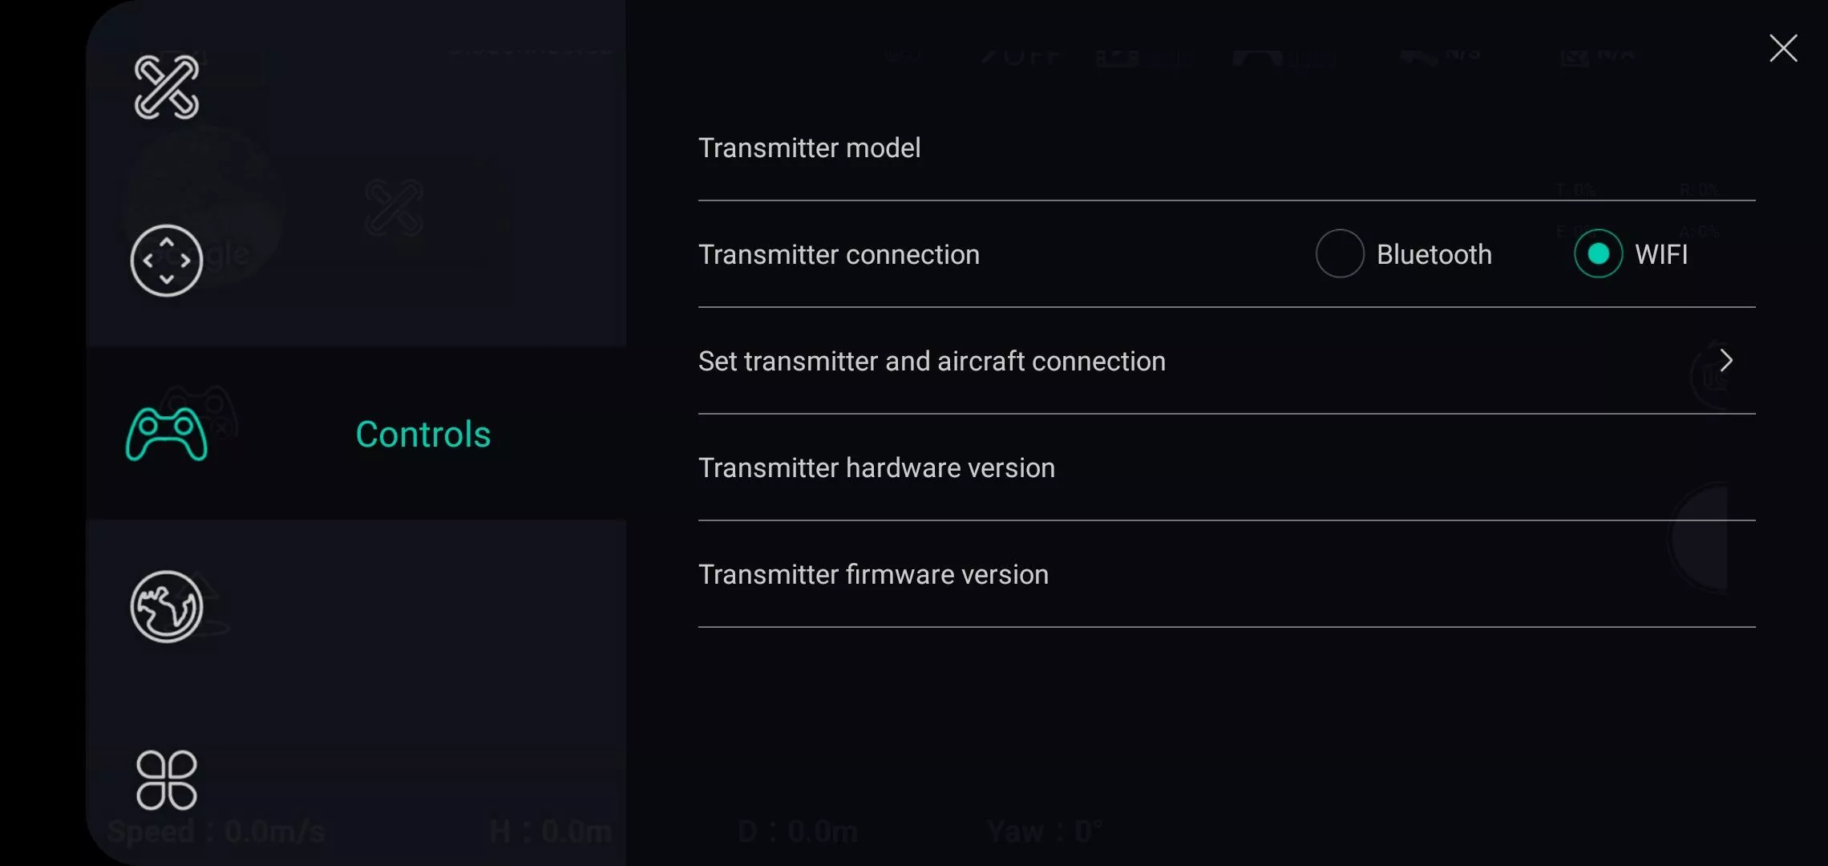Click the dimmed drone icon behind sidebar
Image resolution: width=1828 pixels, height=866 pixels.
[394, 208]
